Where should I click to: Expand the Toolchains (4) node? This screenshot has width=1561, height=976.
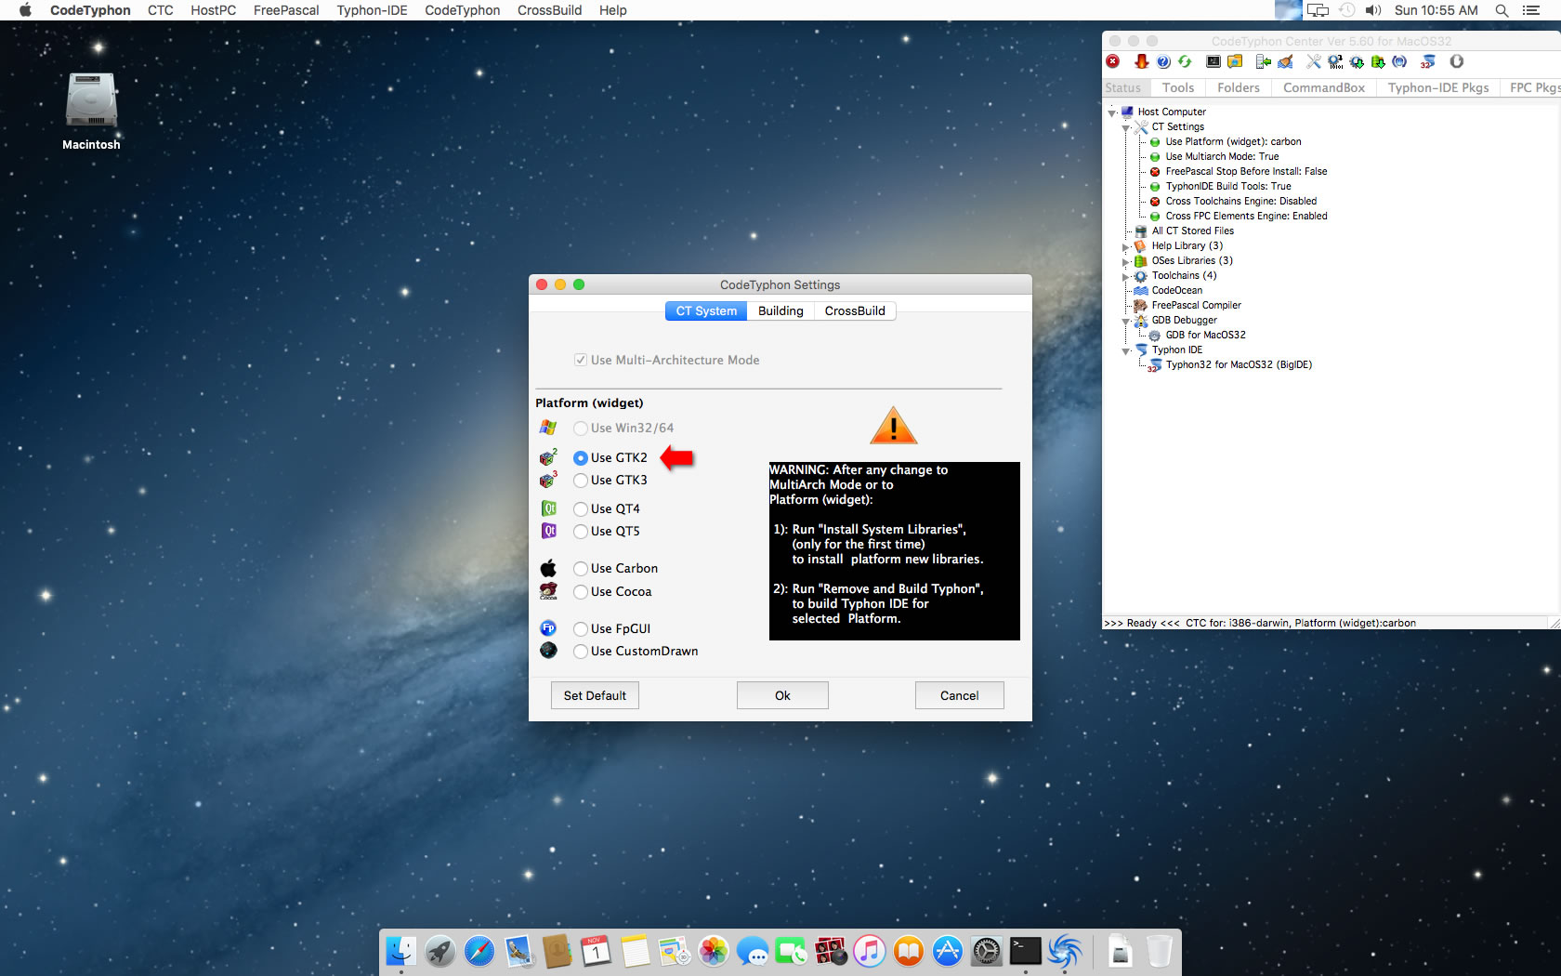[x=1126, y=276]
